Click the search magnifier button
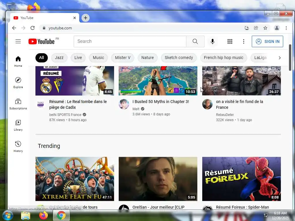Image resolution: width=295 pixels, height=221 pixels. pyautogui.click(x=195, y=41)
